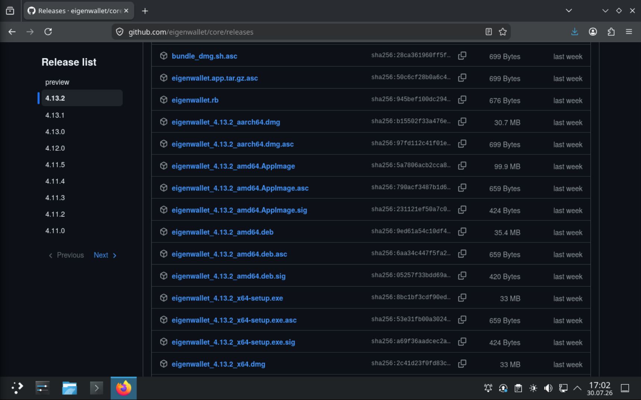Open Firefox downloads panel
The height and width of the screenshot is (400, 641).
click(575, 32)
